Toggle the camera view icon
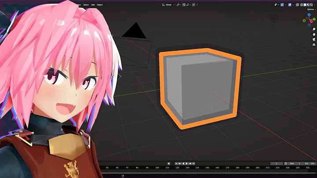The image size is (317, 178). [314, 40]
